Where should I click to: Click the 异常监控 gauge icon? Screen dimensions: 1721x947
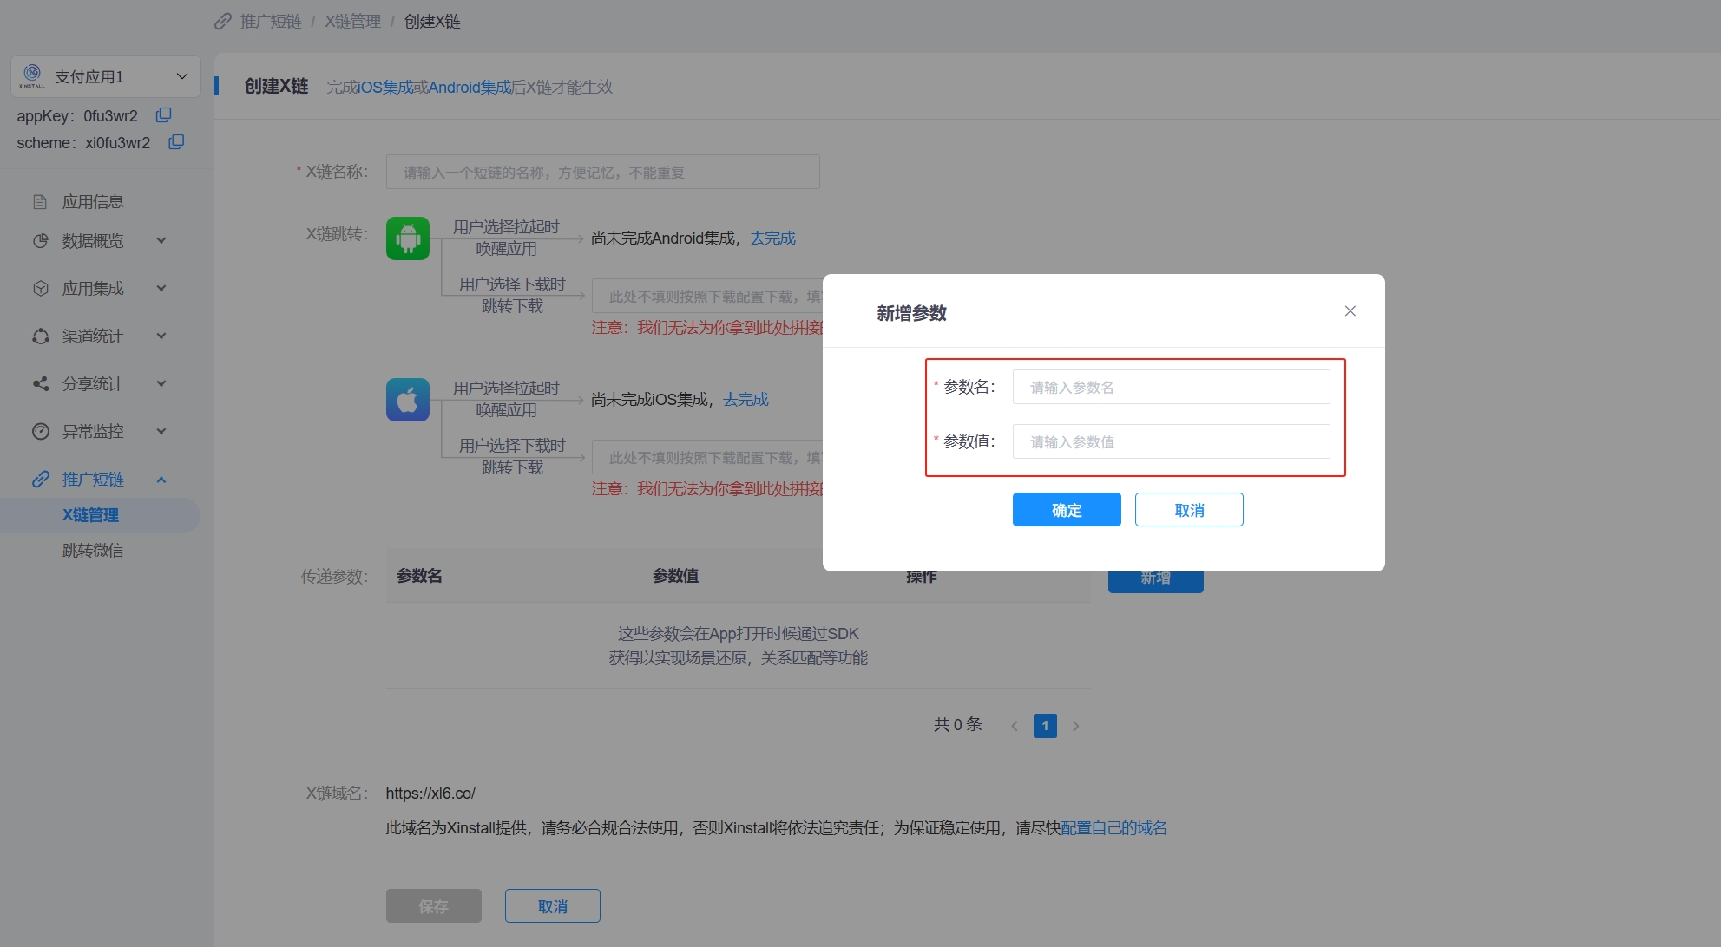tap(40, 432)
